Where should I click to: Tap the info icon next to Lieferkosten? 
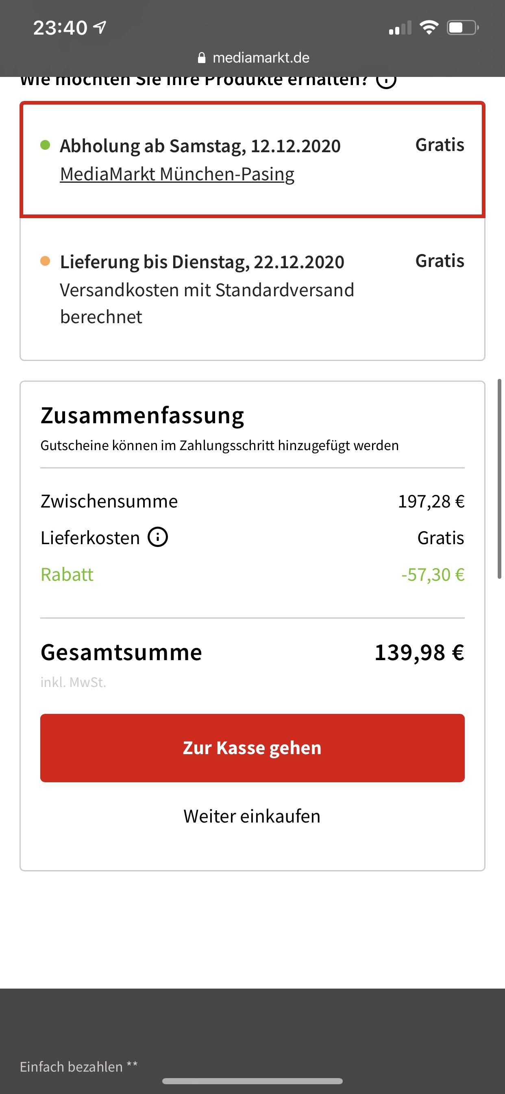coord(158,537)
